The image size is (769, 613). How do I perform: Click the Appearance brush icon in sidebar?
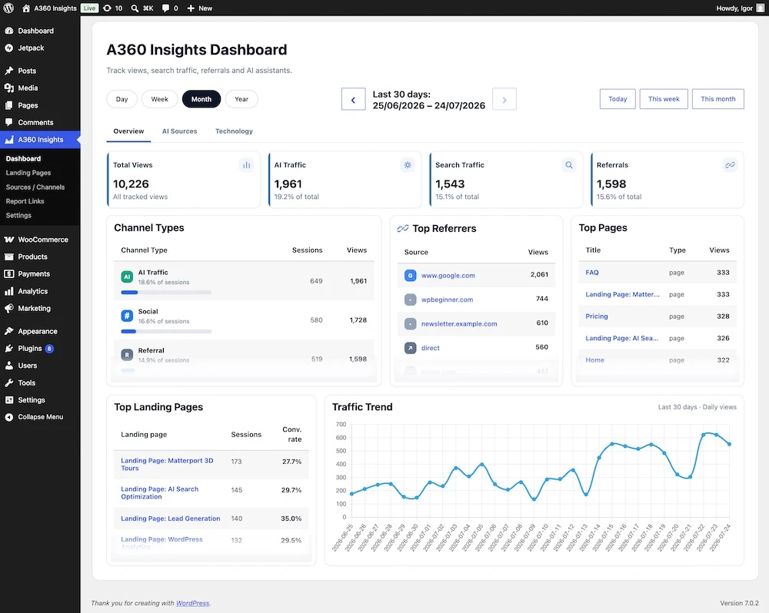click(x=8, y=331)
